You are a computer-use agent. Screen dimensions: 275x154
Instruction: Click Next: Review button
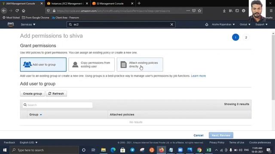tap(221, 135)
